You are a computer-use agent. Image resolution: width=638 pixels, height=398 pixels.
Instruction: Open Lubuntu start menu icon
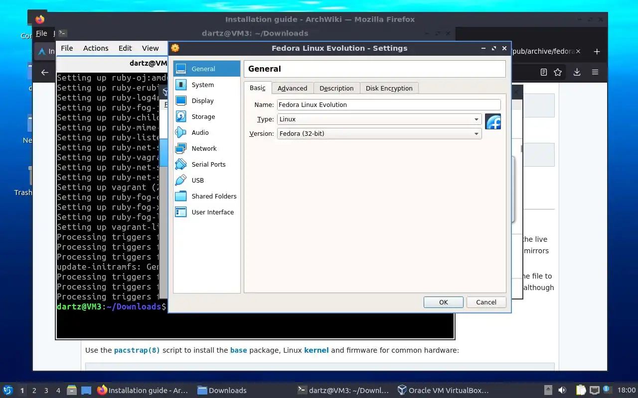(8, 390)
